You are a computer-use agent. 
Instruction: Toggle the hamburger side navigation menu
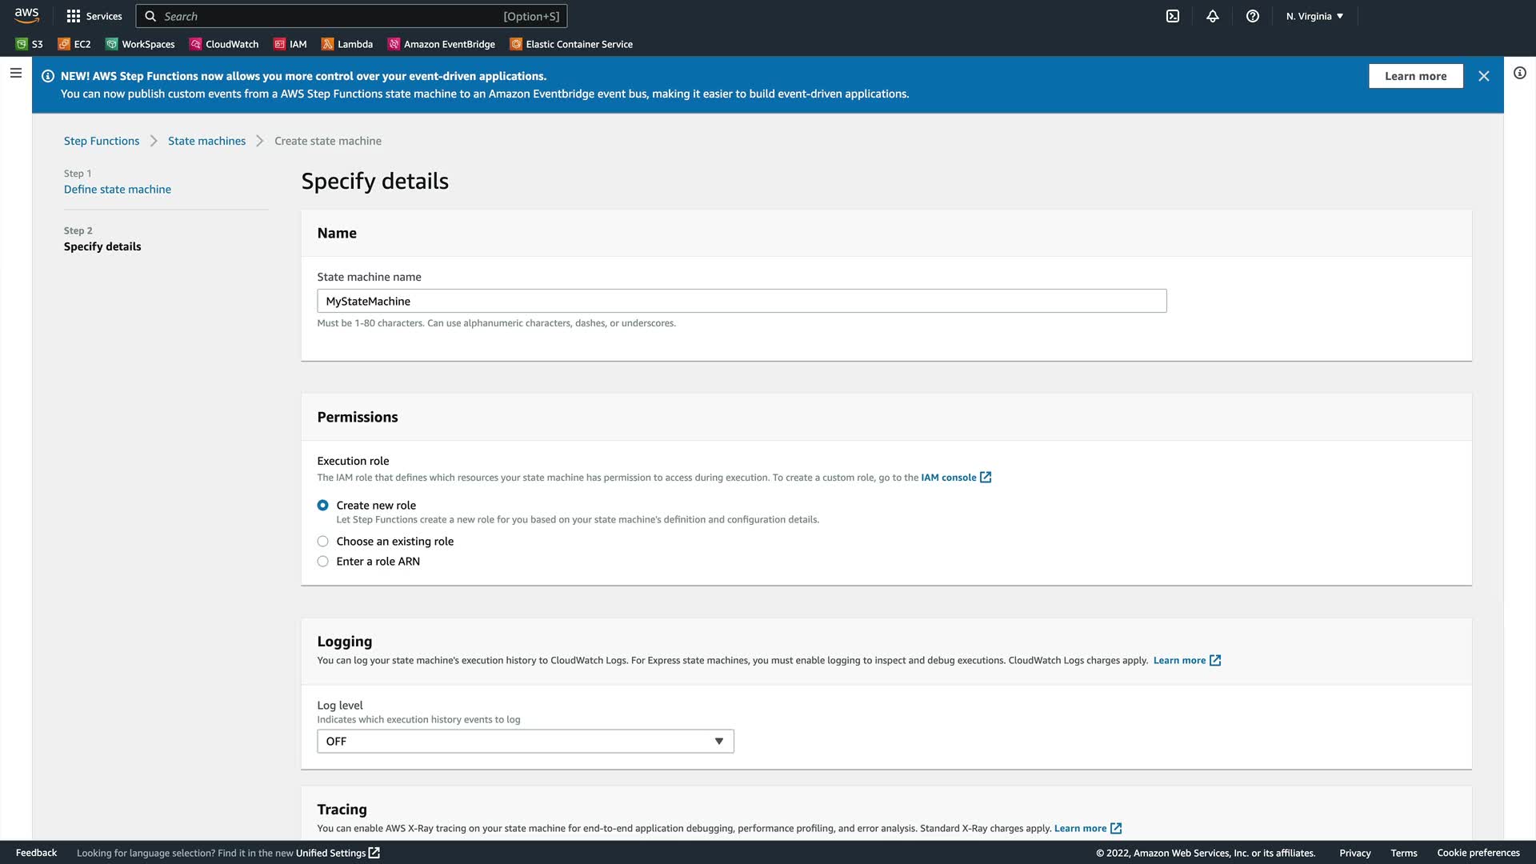click(x=16, y=73)
